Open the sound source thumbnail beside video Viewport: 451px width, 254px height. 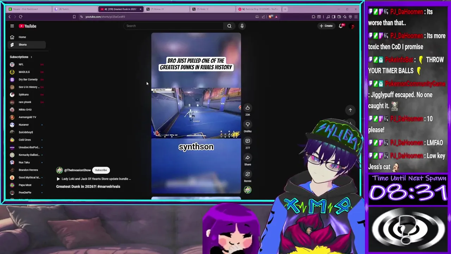point(248,190)
